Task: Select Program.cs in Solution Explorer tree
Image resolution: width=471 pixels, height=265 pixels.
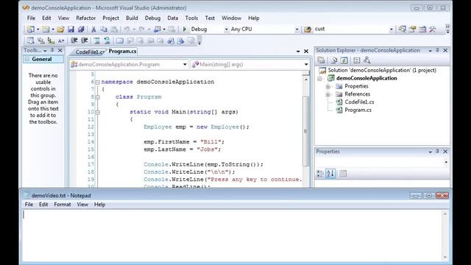Action: click(358, 110)
